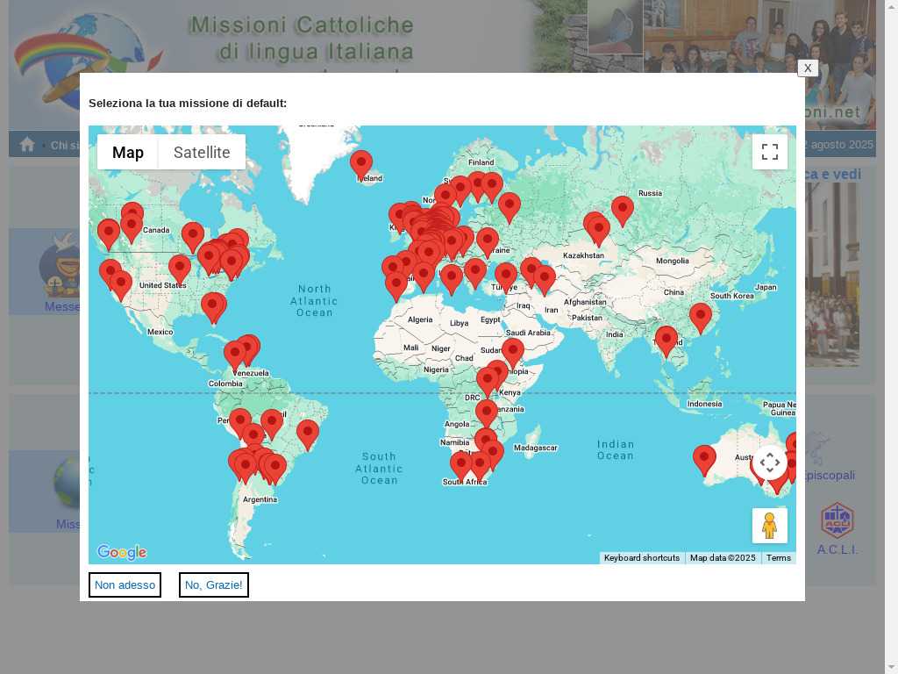Screen dimensions: 898x674
Task: Select the marker in Sudan near Ethiopia
Action: pyautogui.click(x=512, y=352)
